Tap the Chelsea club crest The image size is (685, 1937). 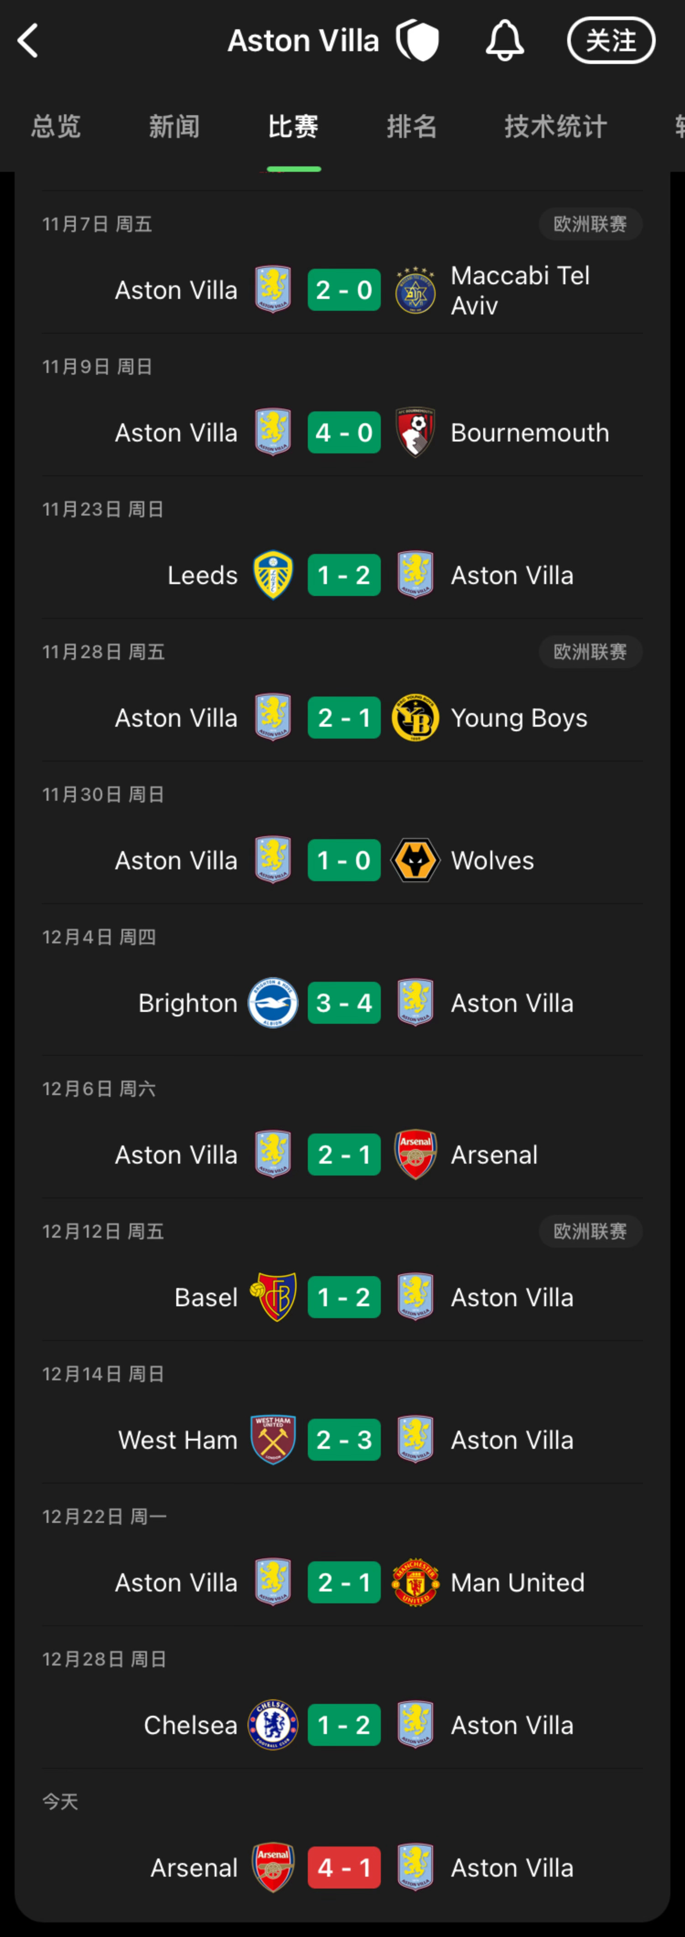click(273, 1724)
